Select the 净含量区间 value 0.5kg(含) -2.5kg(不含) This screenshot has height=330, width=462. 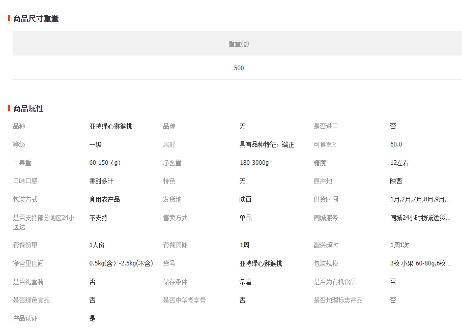[121, 263]
